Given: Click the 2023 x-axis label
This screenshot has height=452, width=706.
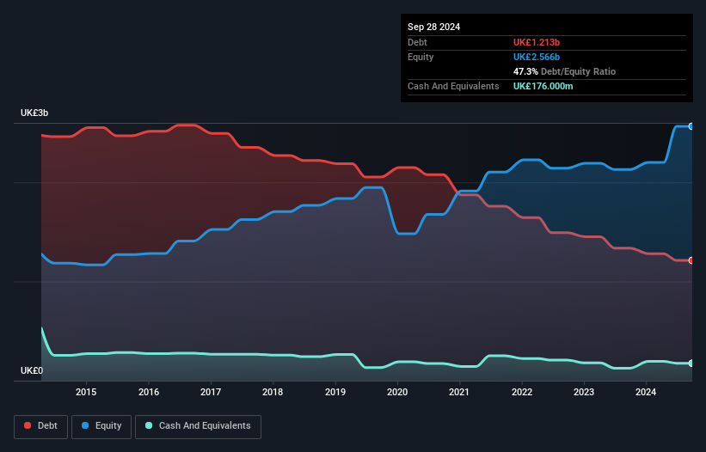Looking at the screenshot, I should pyautogui.click(x=584, y=392).
